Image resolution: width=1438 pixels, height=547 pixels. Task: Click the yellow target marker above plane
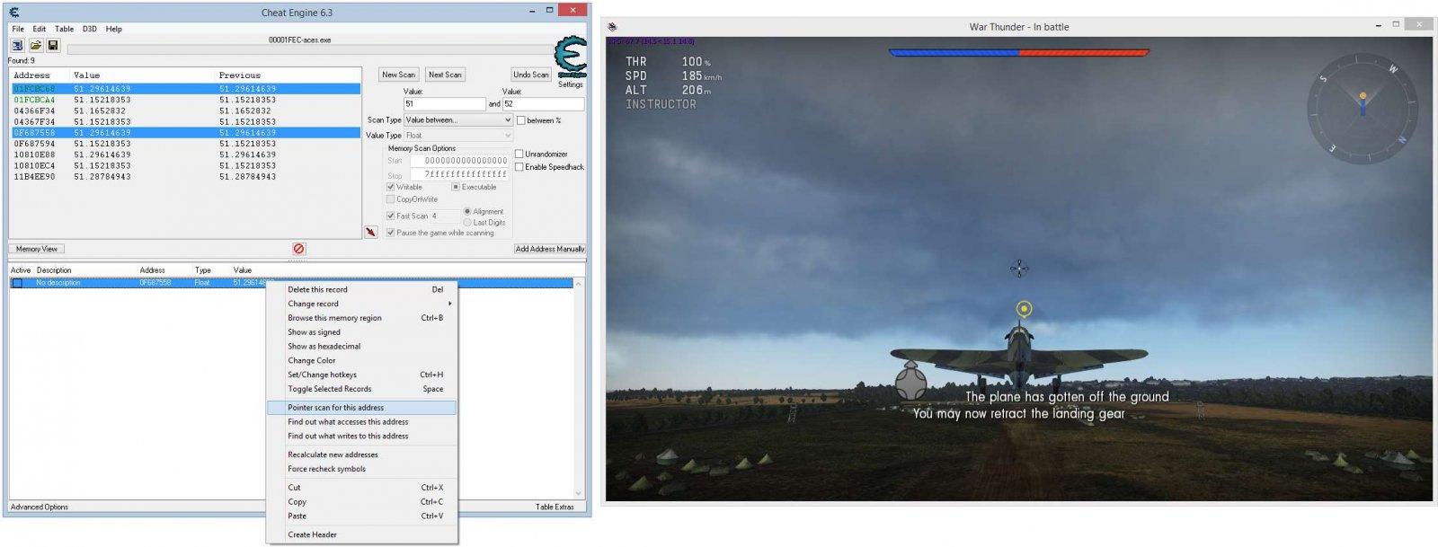pos(1024,309)
